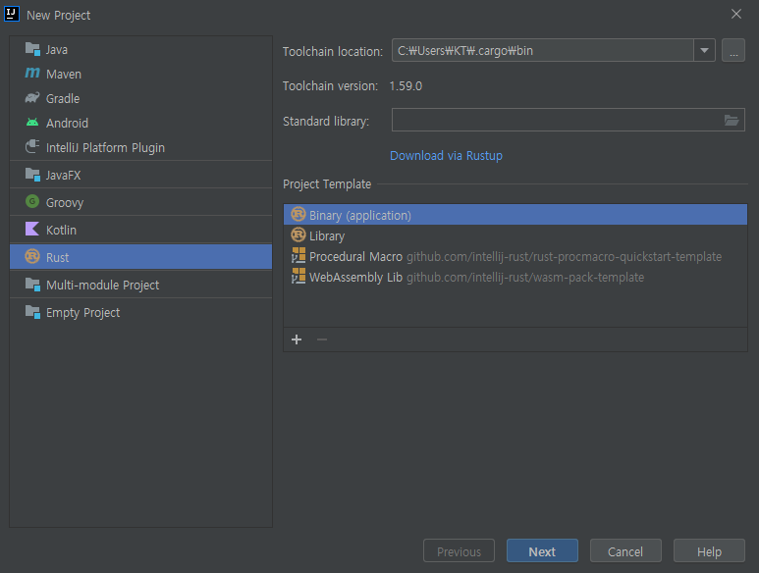Select Java project type
The width and height of the screenshot is (759, 573).
pyautogui.click(x=140, y=49)
